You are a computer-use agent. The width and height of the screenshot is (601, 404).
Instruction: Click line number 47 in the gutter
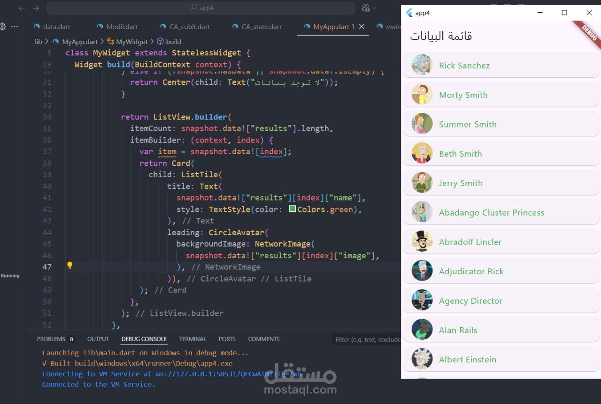(47, 267)
